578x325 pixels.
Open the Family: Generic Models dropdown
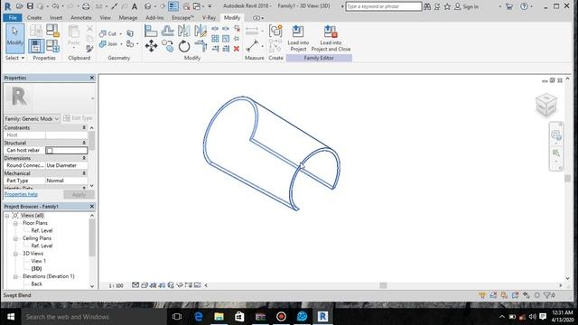(x=32, y=118)
